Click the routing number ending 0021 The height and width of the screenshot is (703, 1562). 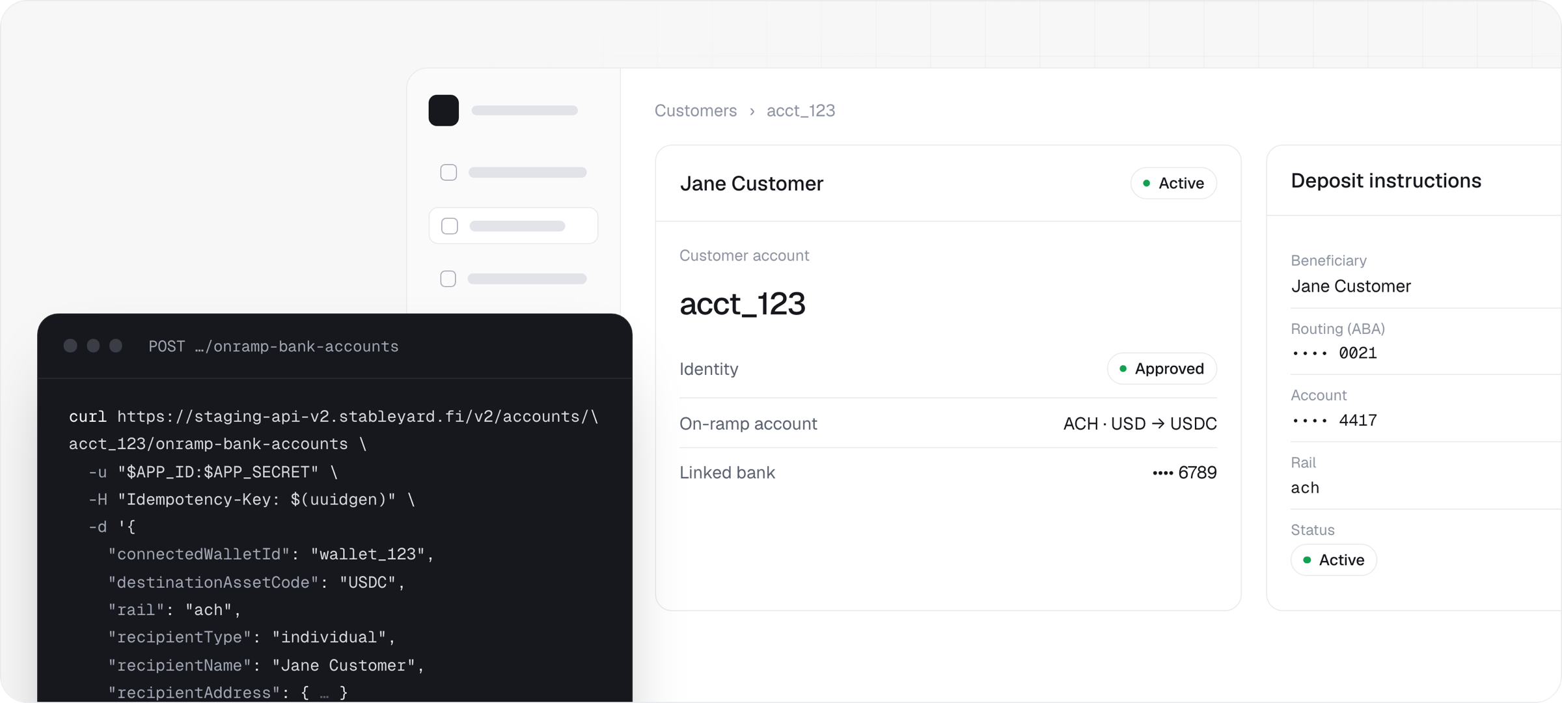1334,353
